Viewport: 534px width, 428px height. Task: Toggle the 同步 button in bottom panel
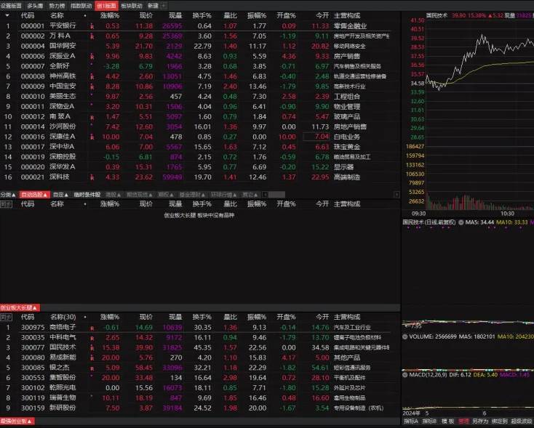click(x=6, y=317)
